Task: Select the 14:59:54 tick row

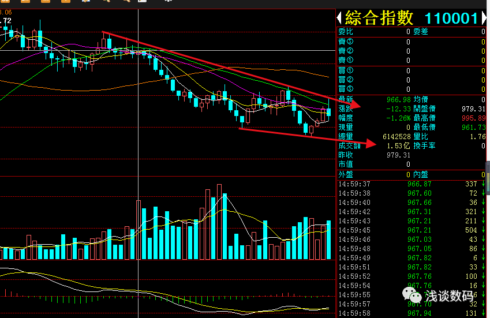Action: [x=412, y=286]
